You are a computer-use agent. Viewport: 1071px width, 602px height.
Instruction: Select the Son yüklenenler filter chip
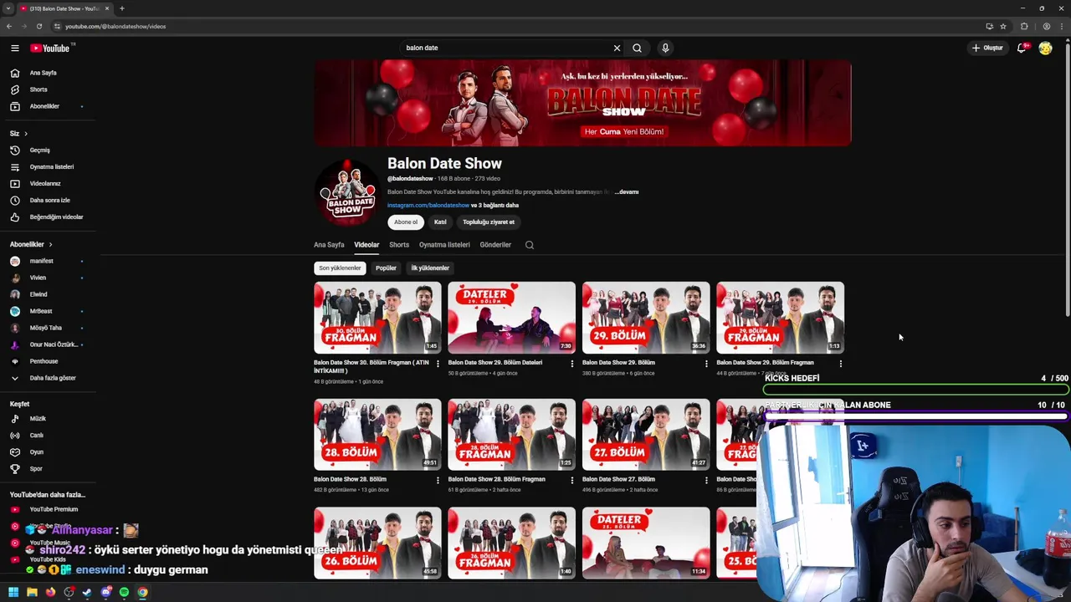tap(340, 268)
